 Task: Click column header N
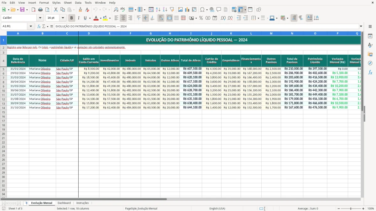tap(292, 33)
